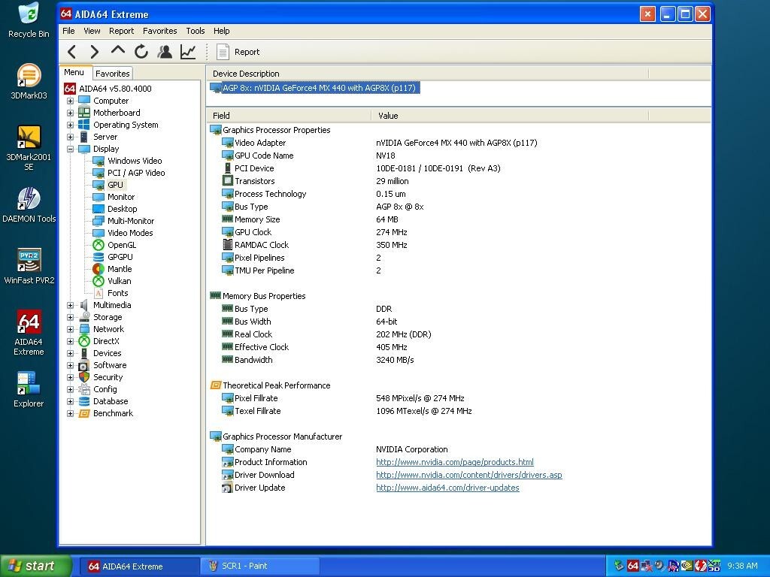Click the Value column header
770x577 pixels.
tap(510, 116)
